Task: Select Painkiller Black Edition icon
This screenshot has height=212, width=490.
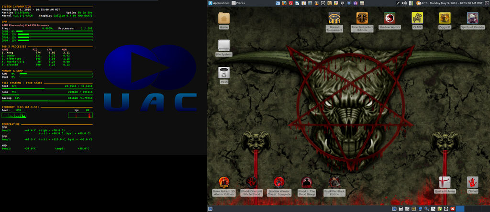Action: (334, 186)
